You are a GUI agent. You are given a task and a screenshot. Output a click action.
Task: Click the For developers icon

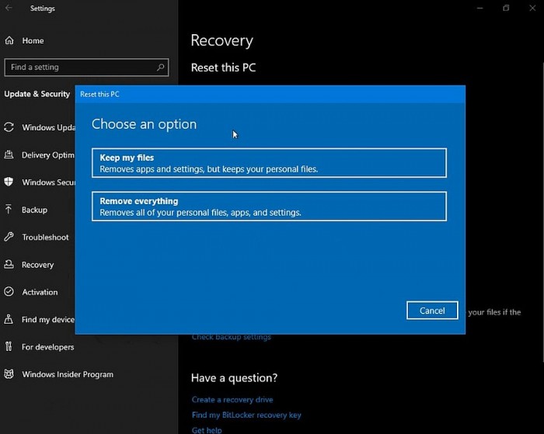coord(9,347)
